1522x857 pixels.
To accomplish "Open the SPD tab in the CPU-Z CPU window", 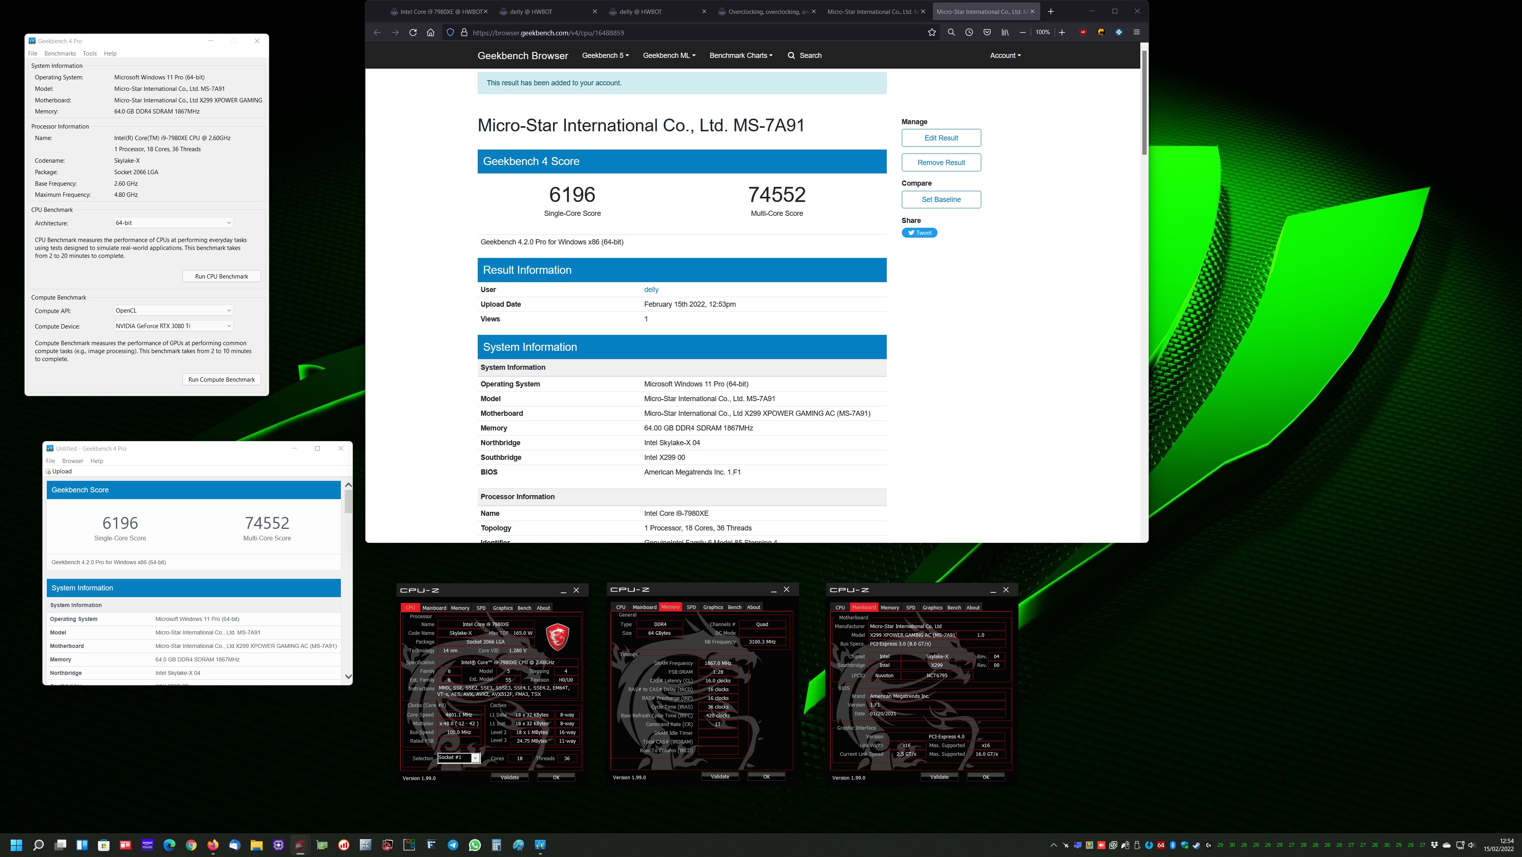I will (x=481, y=608).
